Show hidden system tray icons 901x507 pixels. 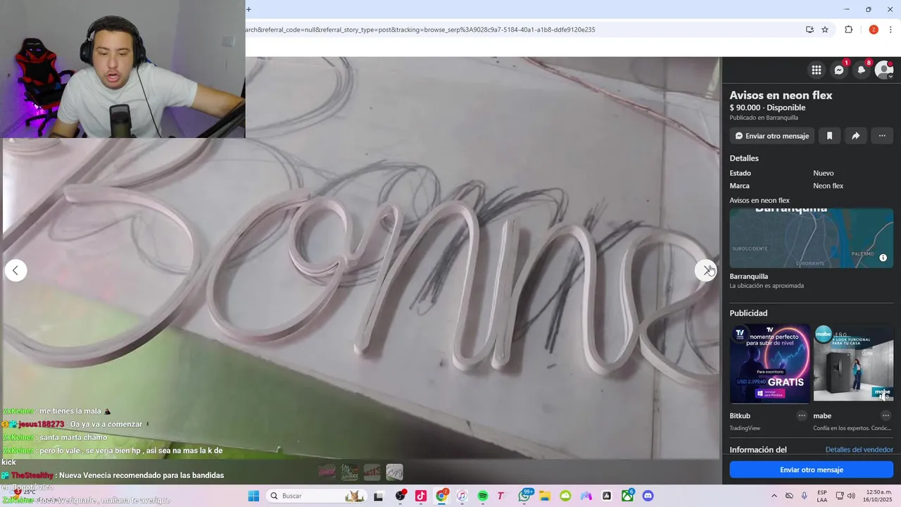click(x=774, y=496)
